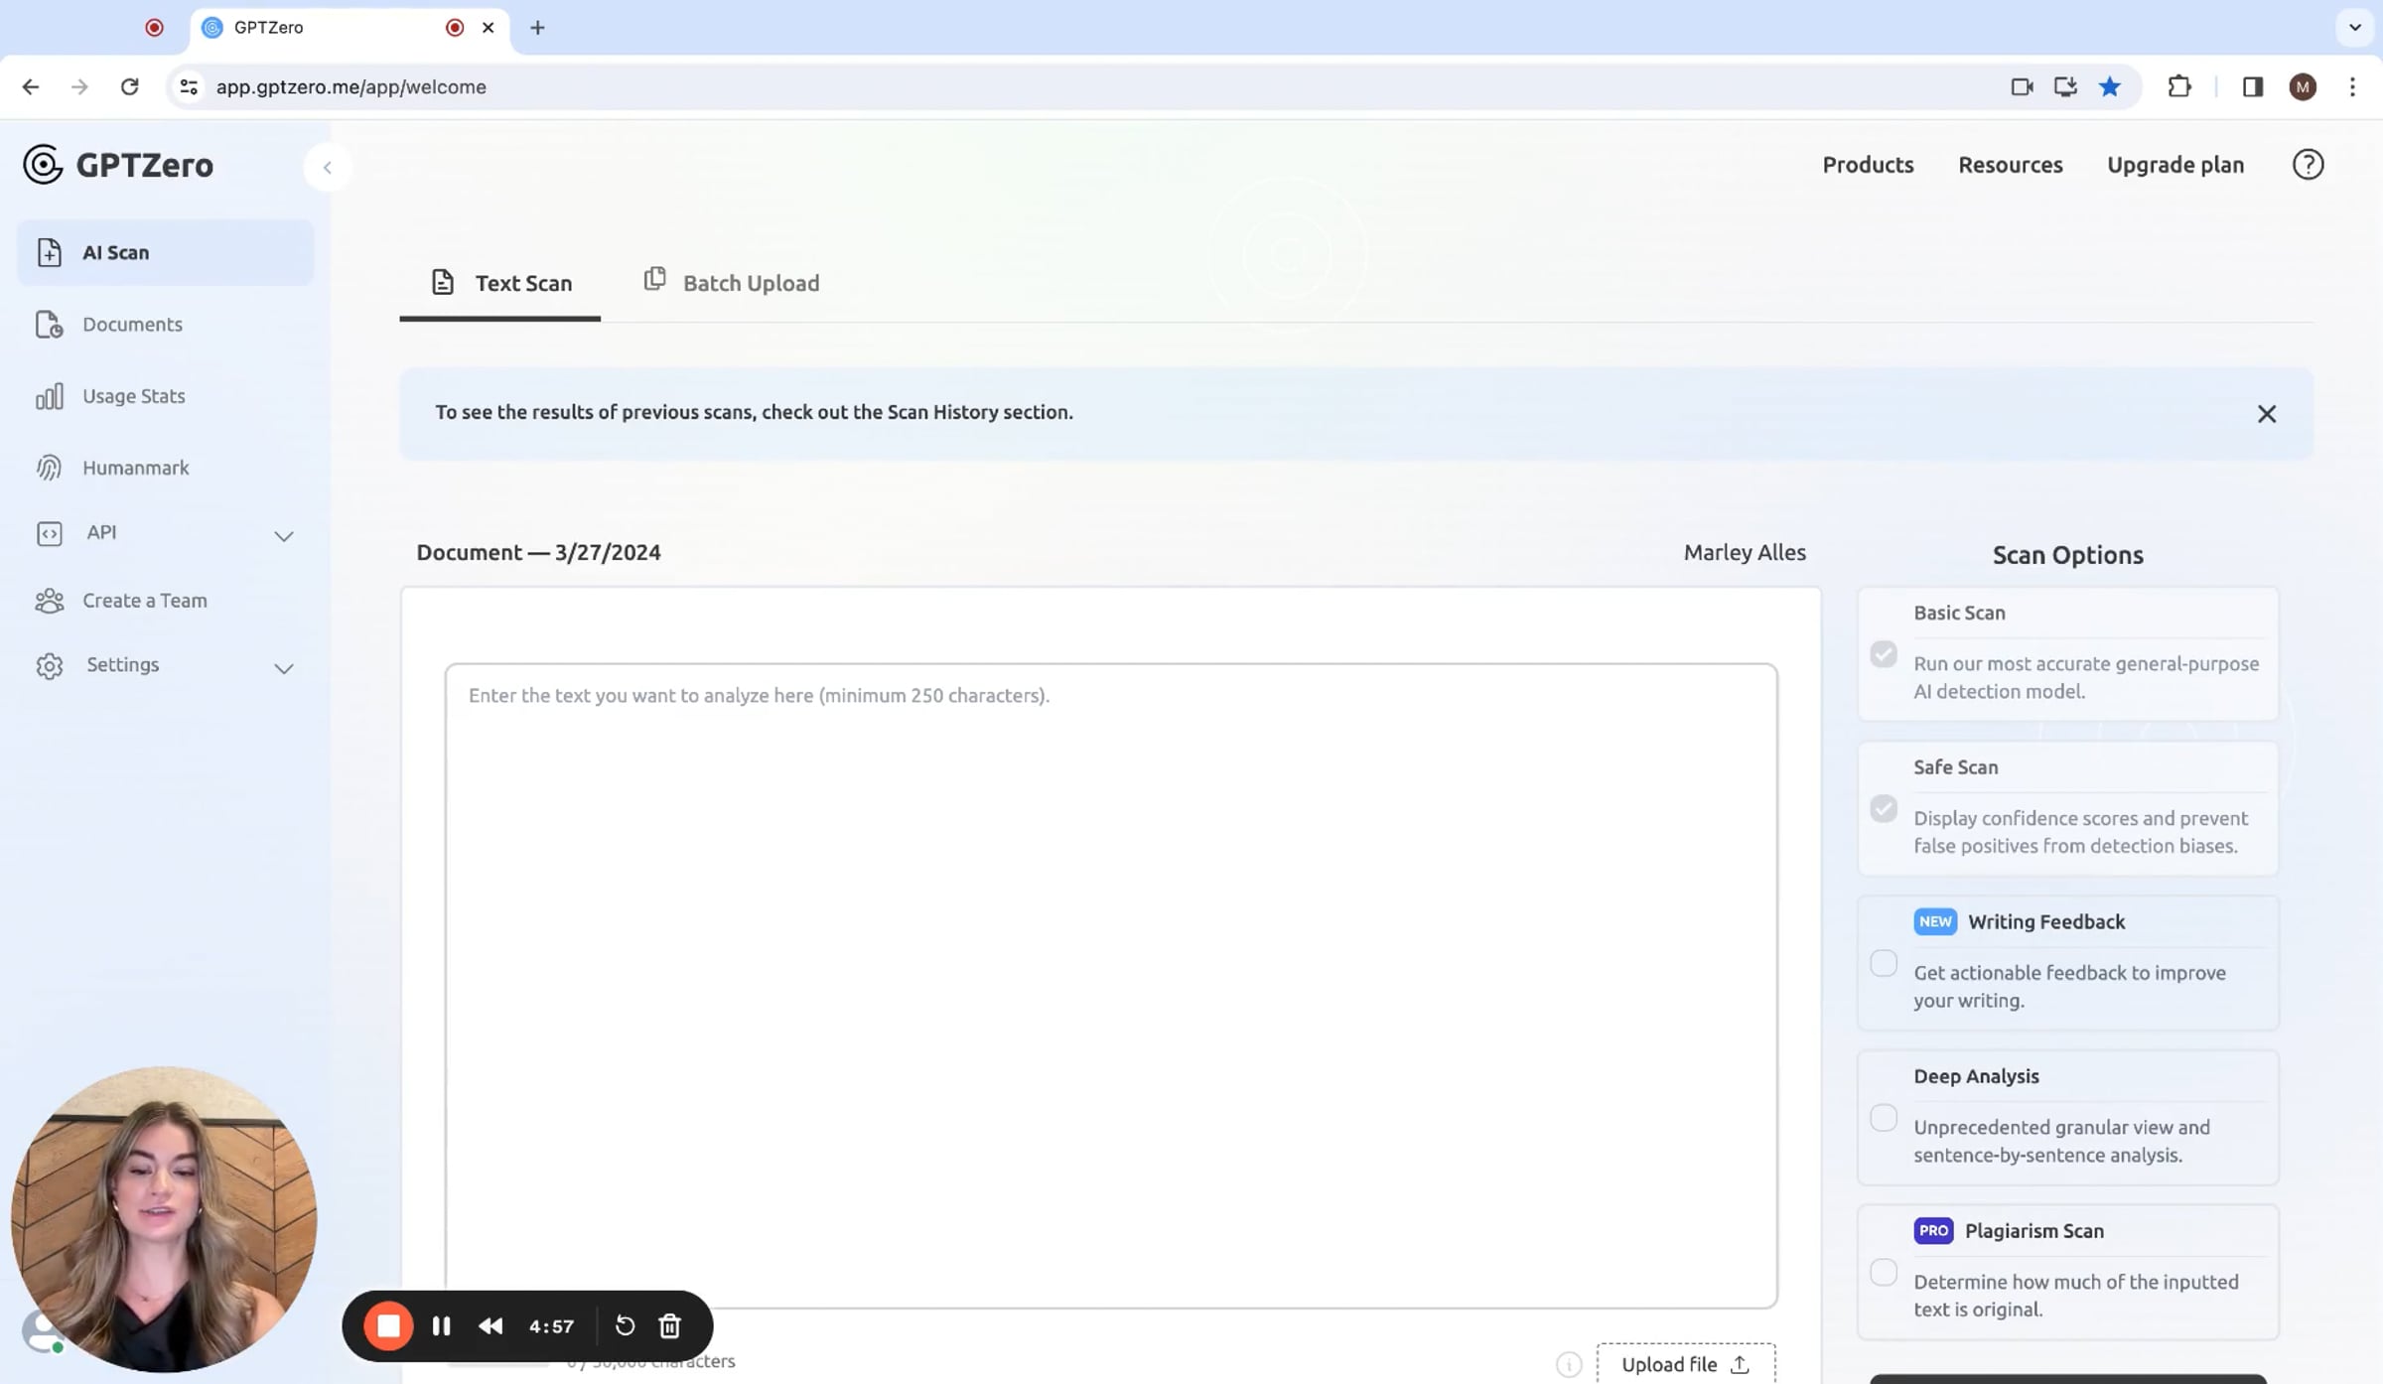Click the address bar URL
The image size is (2383, 1384).
point(351,87)
